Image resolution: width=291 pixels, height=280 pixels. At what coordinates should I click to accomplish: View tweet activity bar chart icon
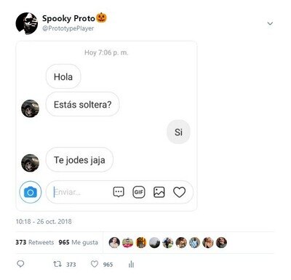[131, 264]
